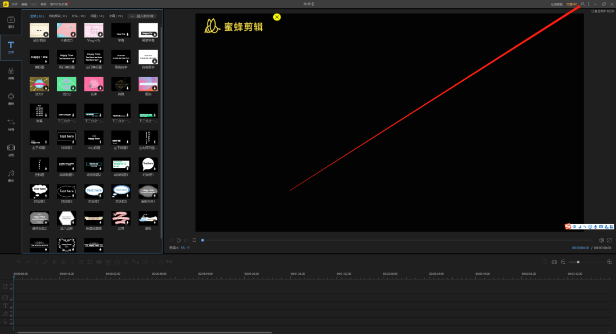Click the timeline horizontal scrollbar
This screenshot has height=334, width=616.
click(144, 332)
